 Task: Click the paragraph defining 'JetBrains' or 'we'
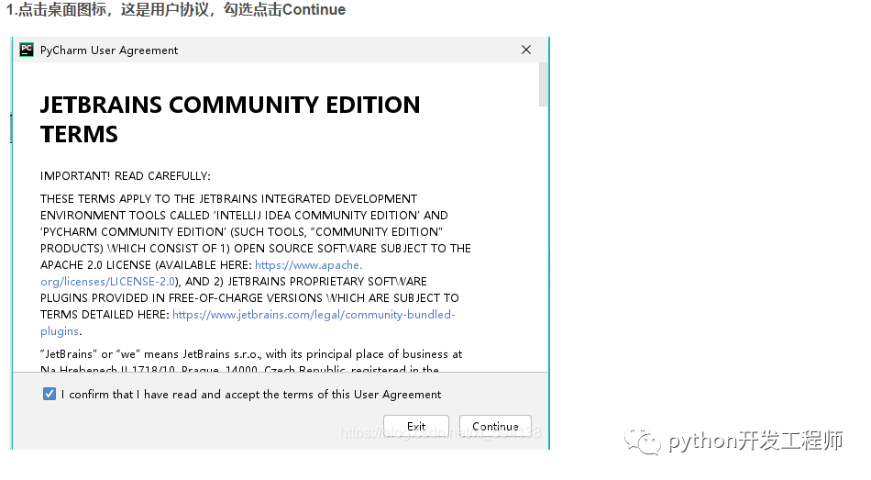(x=251, y=354)
